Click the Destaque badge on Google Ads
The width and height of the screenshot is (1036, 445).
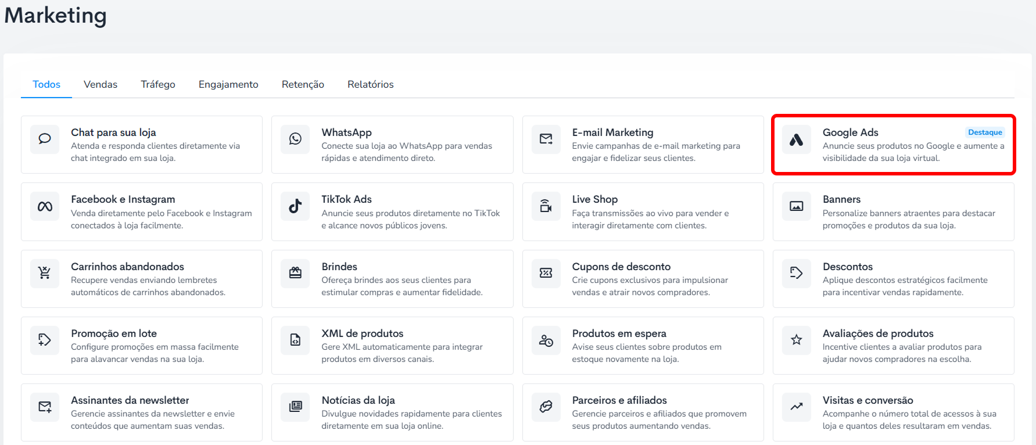pyautogui.click(x=985, y=132)
